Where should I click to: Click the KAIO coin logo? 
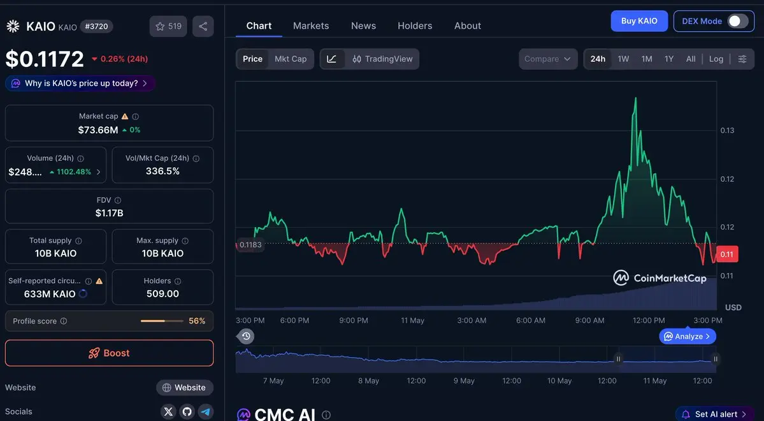[13, 26]
